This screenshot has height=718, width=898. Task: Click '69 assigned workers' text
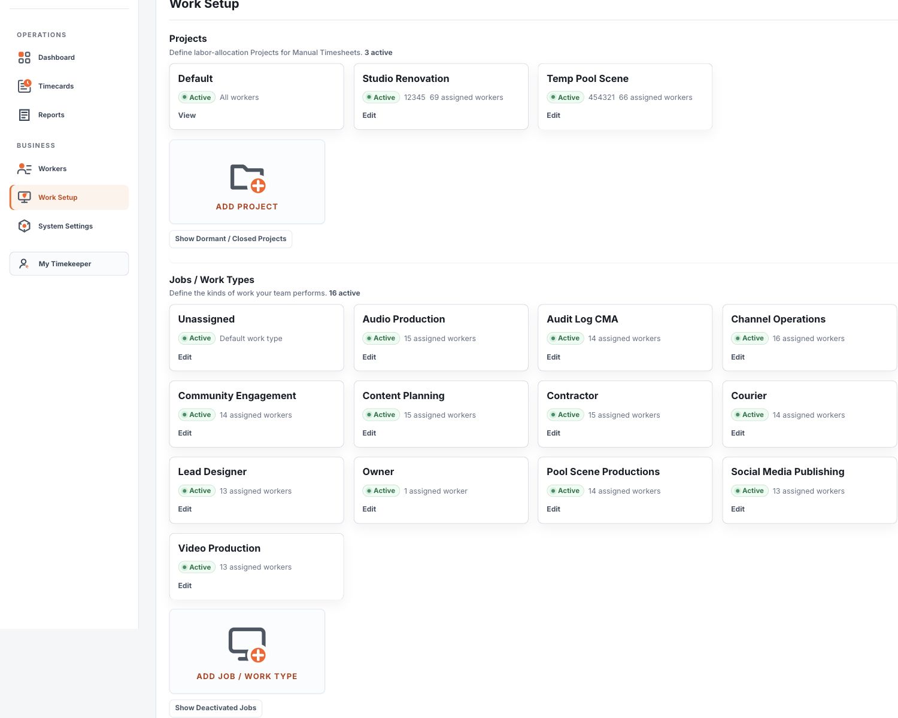tap(466, 98)
